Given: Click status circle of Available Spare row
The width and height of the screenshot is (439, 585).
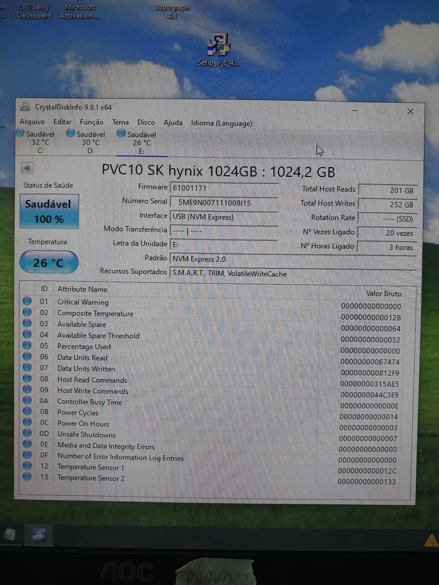Looking at the screenshot, I should point(27,323).
